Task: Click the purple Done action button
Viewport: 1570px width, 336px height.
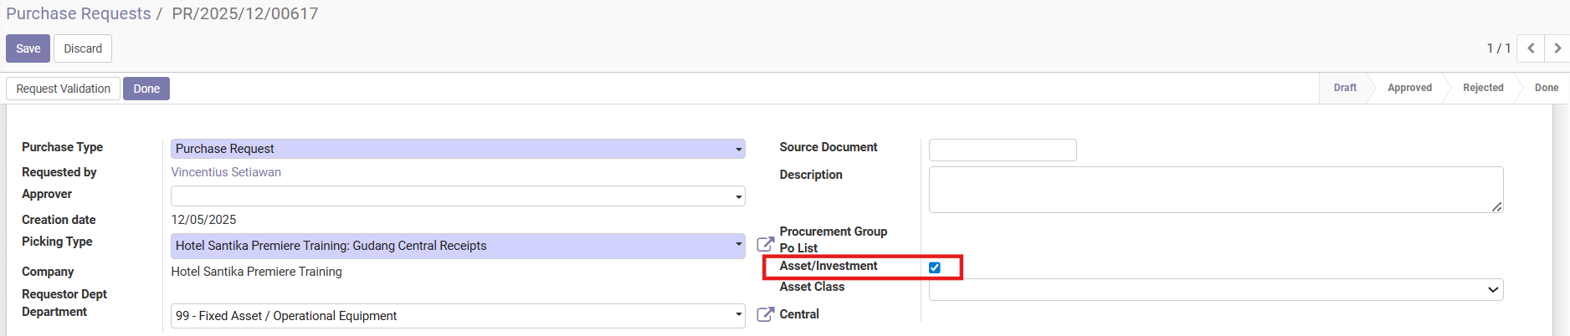Action: click(146, 89)
